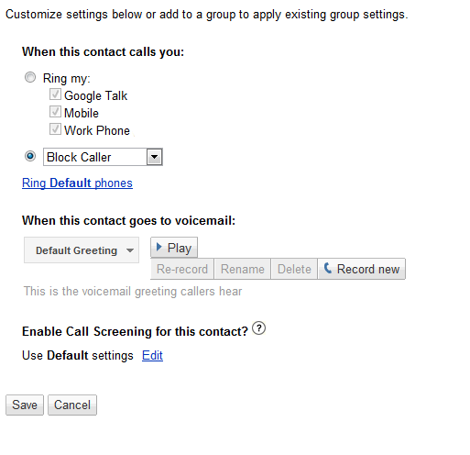470x455 pixels.
Task: Toggle the Mobile checkbox
Action: tap(55, 112)
